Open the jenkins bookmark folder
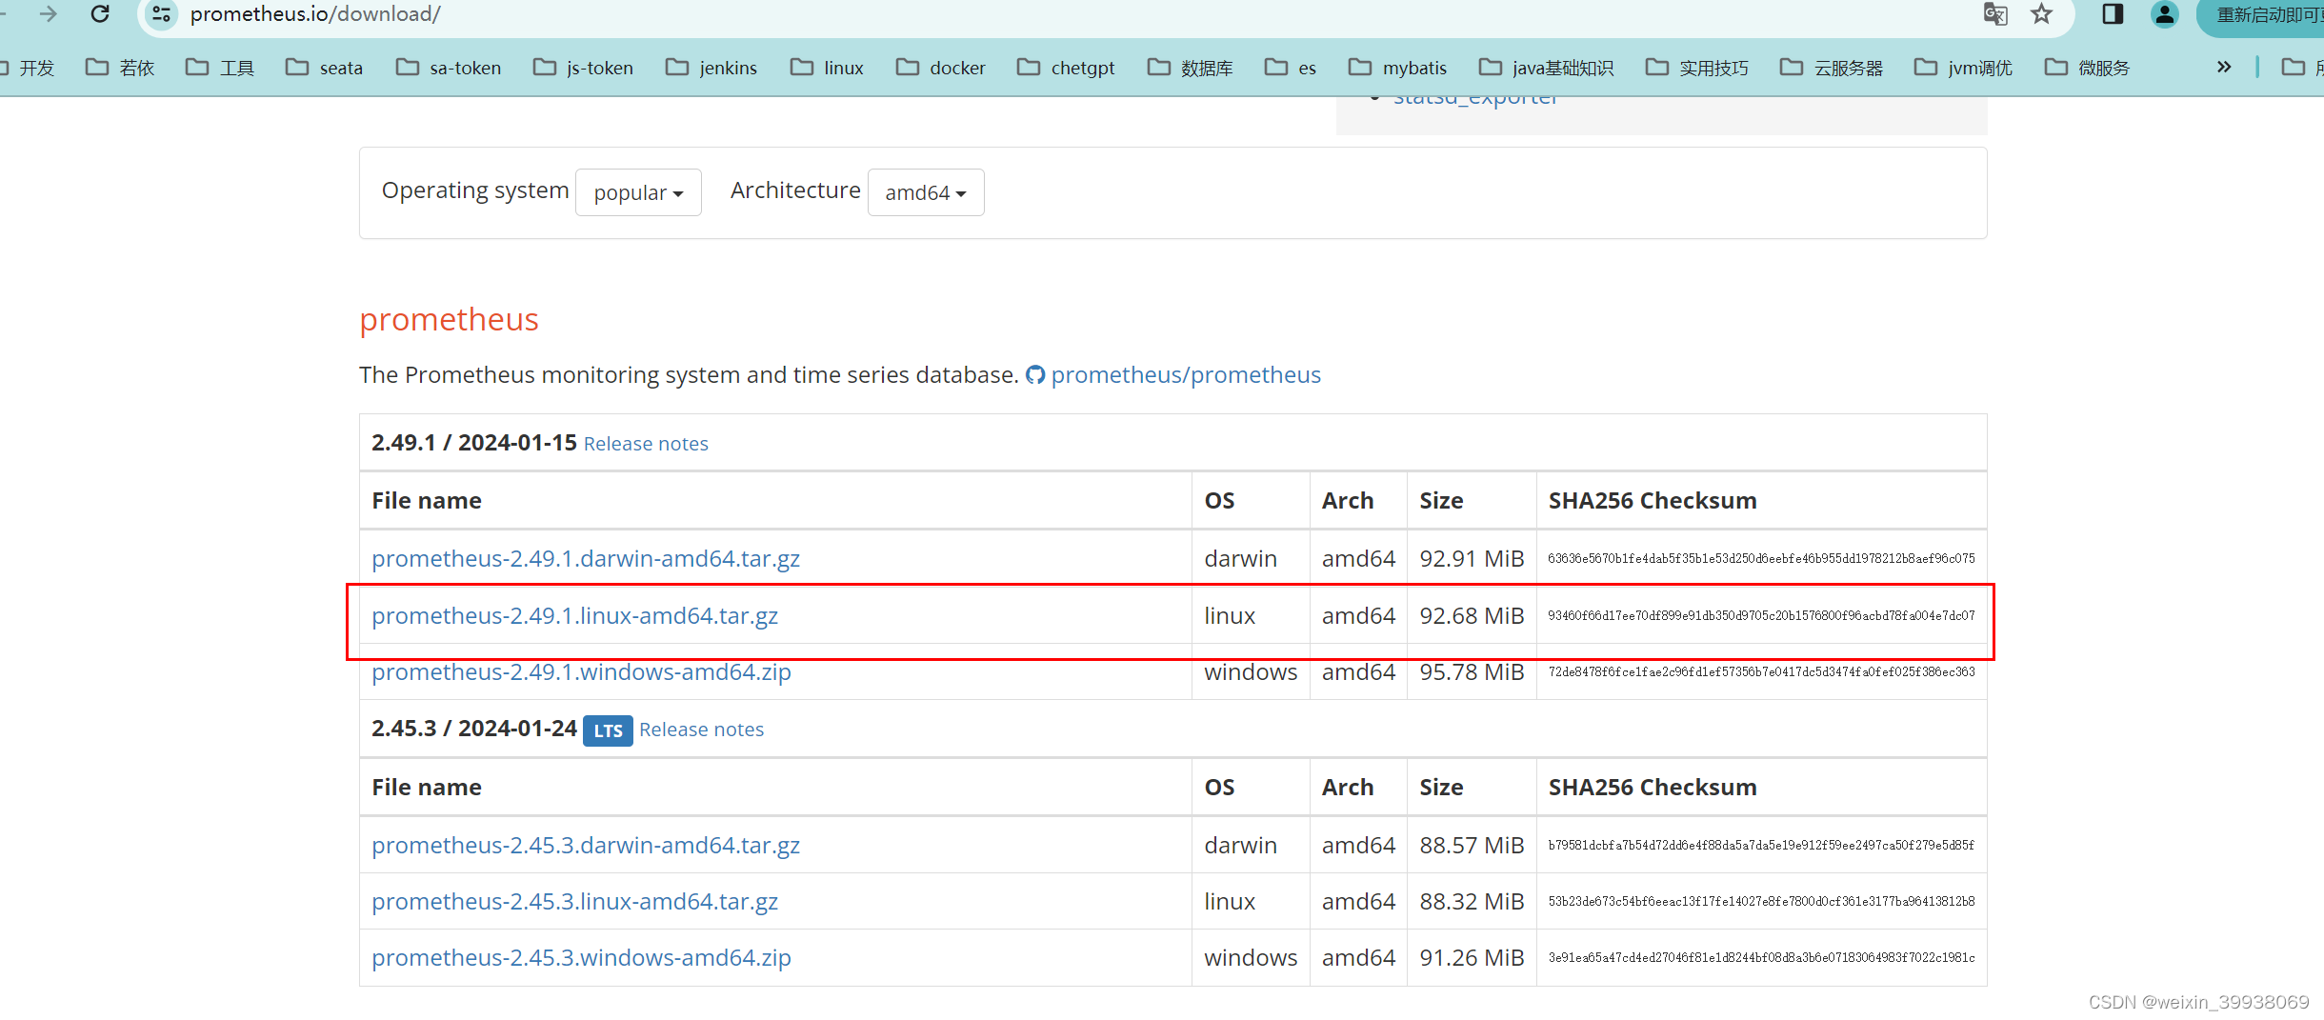 pos(711,68)
